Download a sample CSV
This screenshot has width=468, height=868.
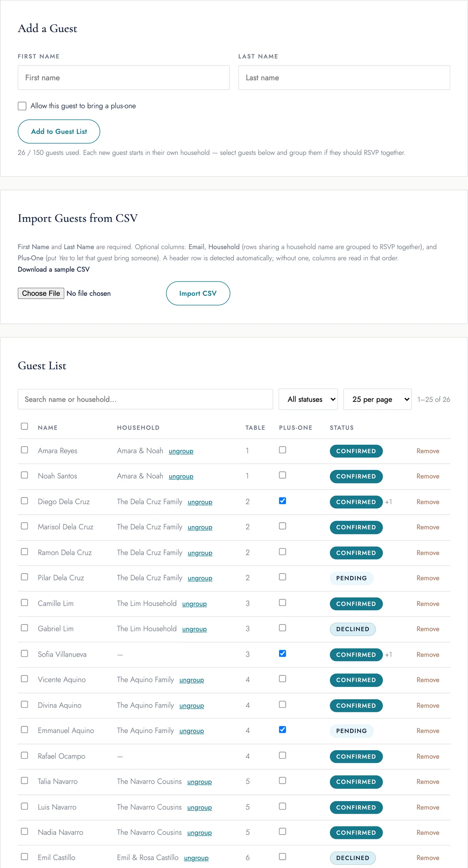[53, 269]
